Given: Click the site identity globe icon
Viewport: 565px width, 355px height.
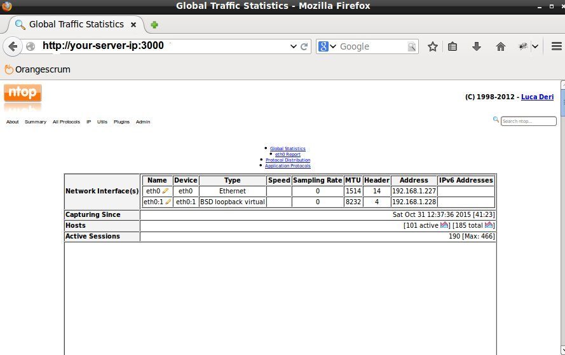Looking at the screenshot, I should (31, 46).
